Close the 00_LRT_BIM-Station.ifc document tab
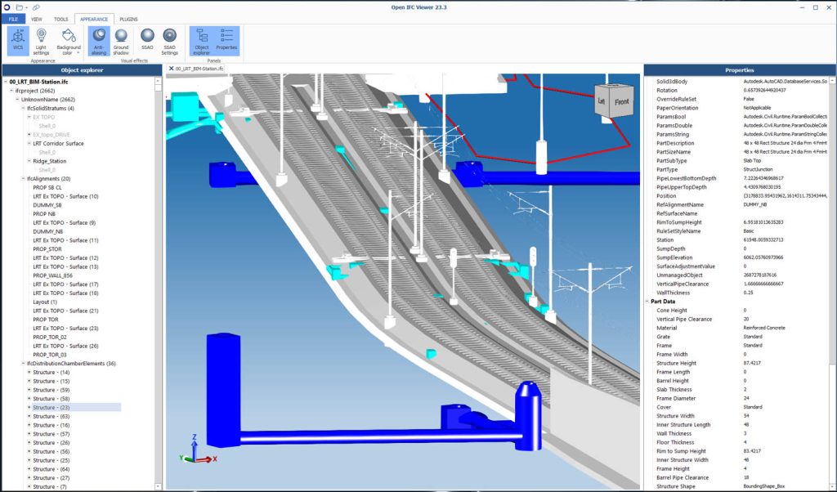 [x=172, y=69]
